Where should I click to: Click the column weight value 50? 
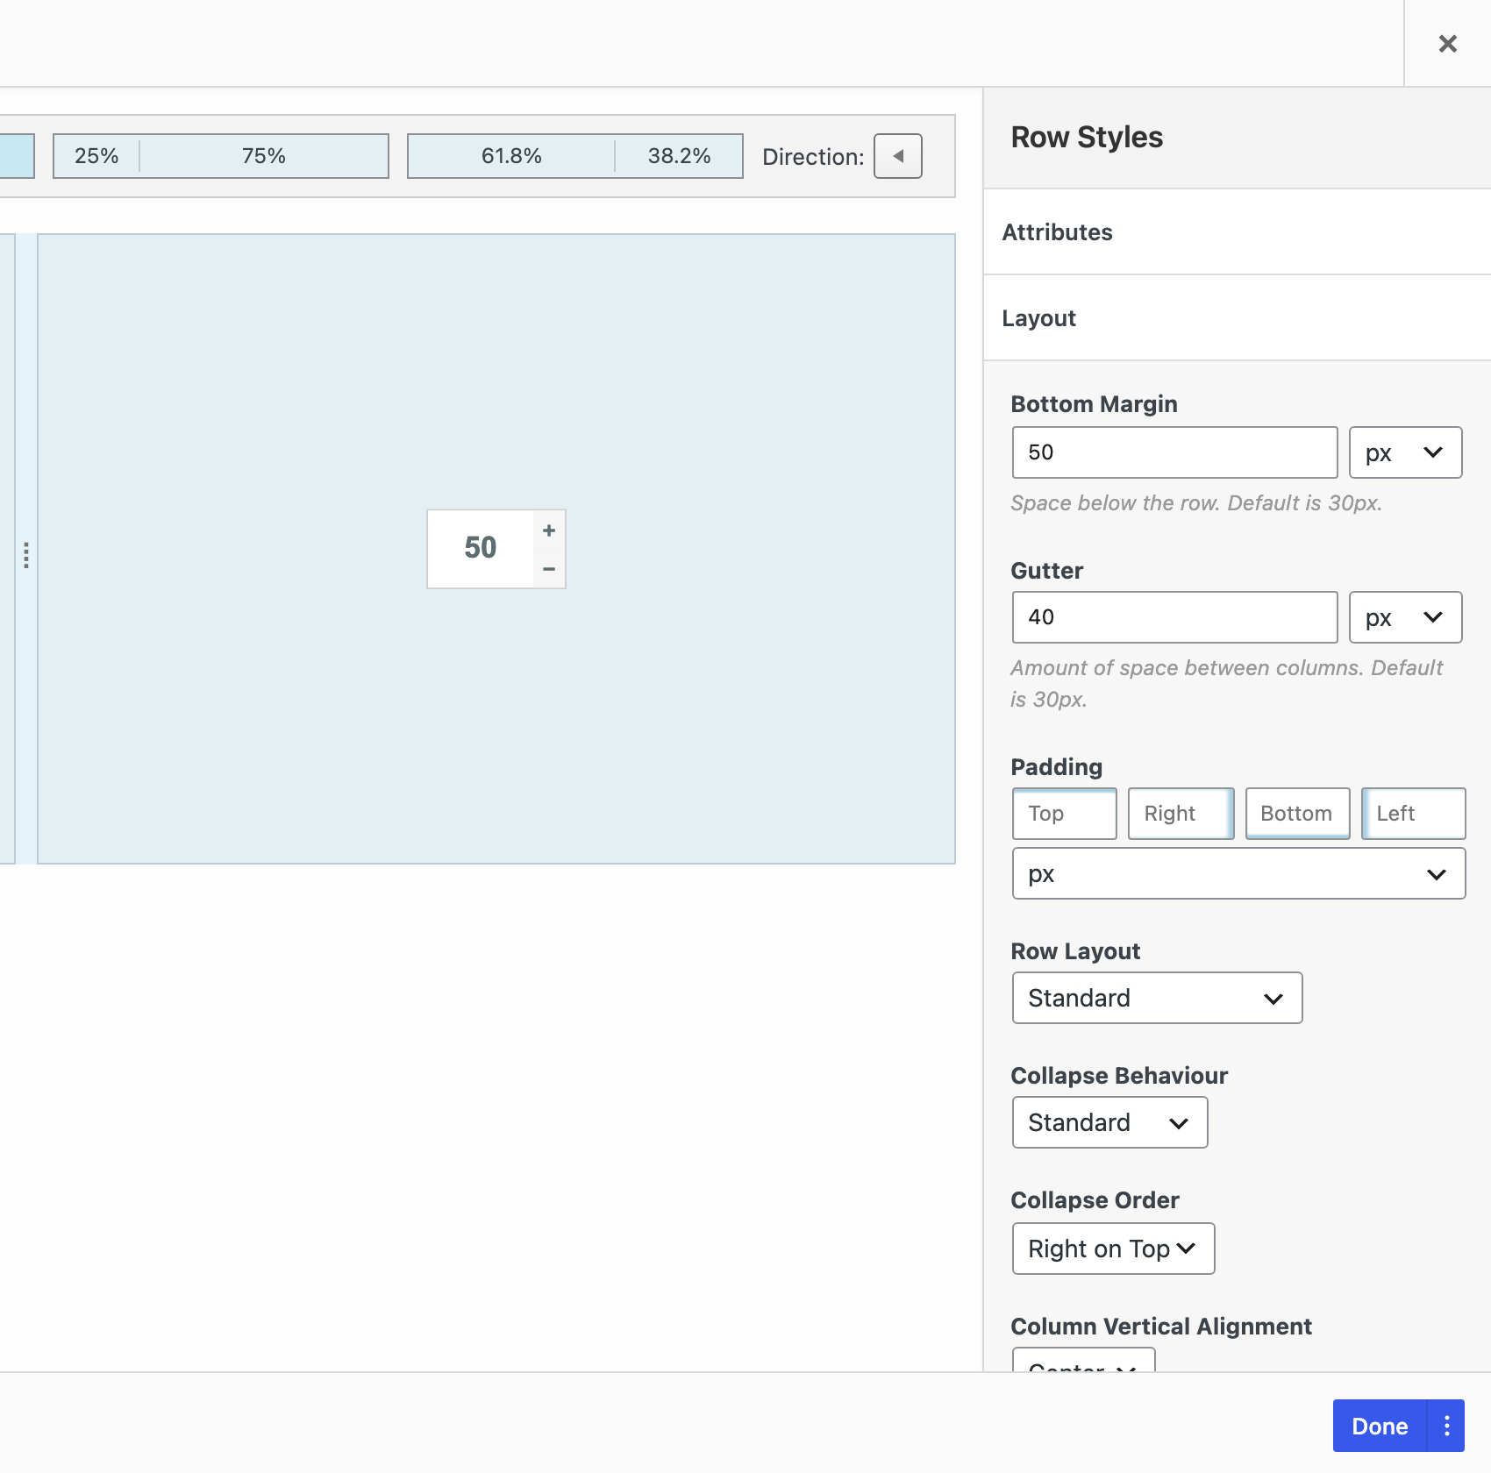coord(481,548)
